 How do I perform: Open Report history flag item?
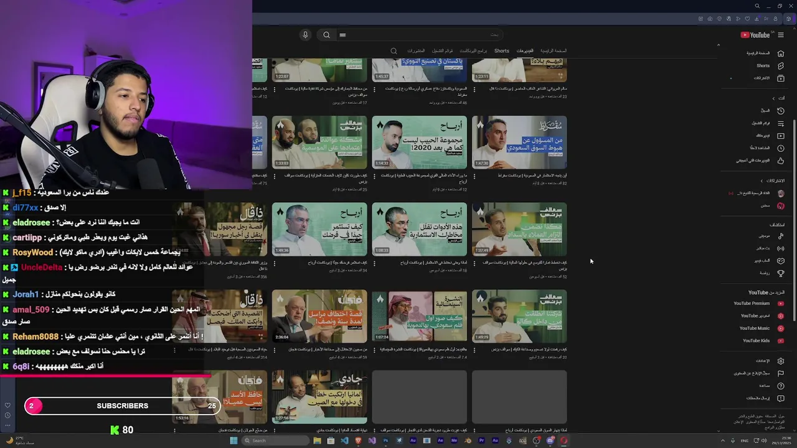click(759, 373)
